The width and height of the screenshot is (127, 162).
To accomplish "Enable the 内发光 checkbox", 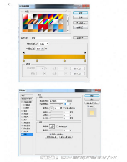I will (x=22, y=117).
